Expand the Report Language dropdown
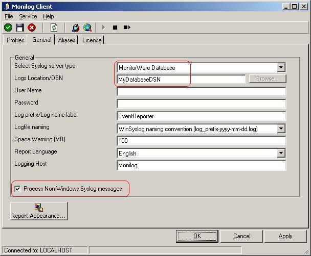The width and height of the screenshot is (311, 256). (281, 153)
